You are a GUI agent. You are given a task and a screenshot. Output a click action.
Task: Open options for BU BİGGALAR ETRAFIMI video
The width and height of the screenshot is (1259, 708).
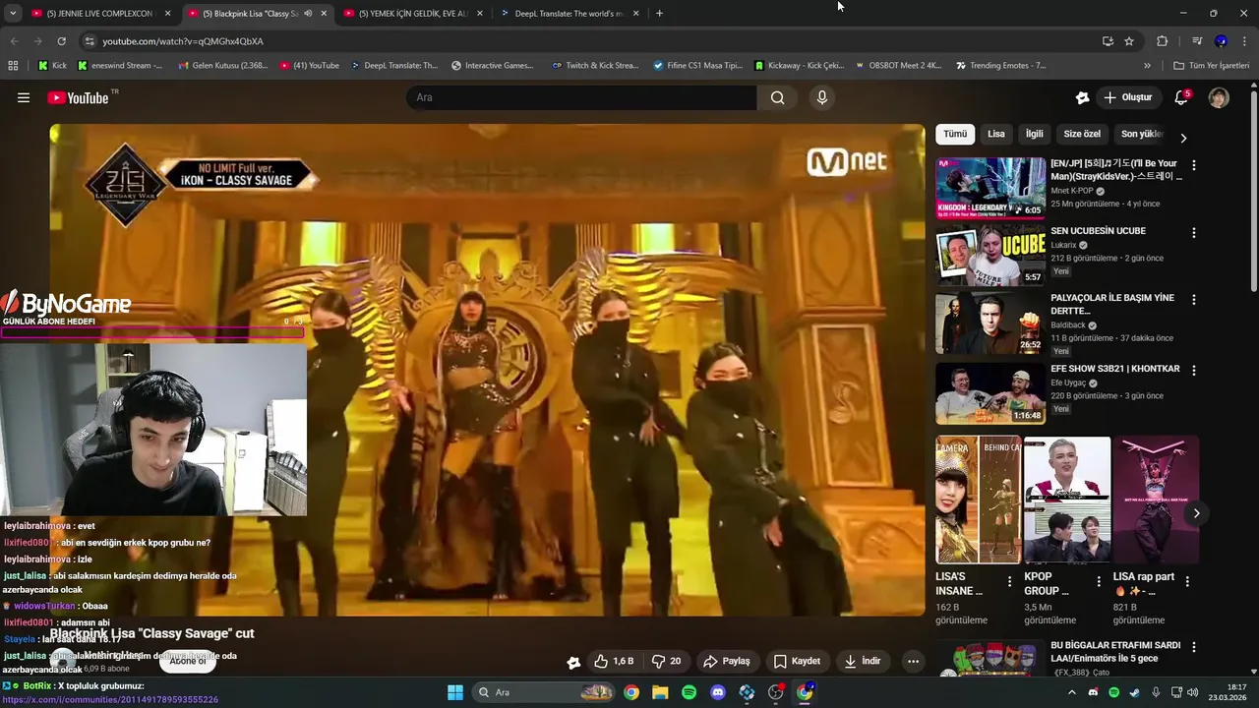1194,648
